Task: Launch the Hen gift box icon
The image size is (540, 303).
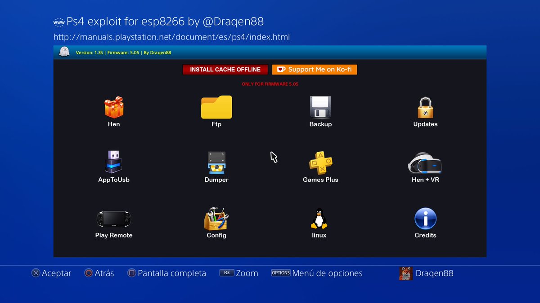Action: click(x=114, y=107)
